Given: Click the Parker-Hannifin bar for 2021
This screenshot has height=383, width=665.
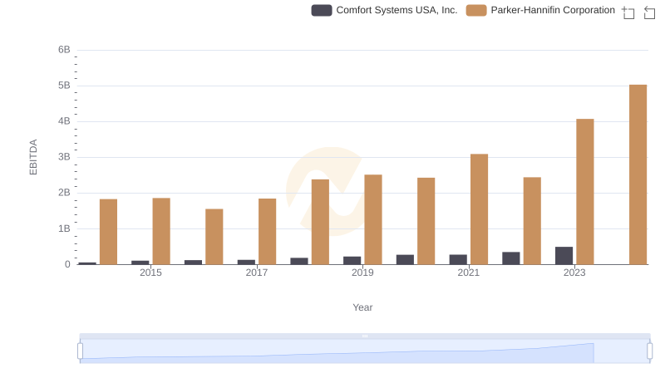Looking at the screenshot, I should 480,209.
